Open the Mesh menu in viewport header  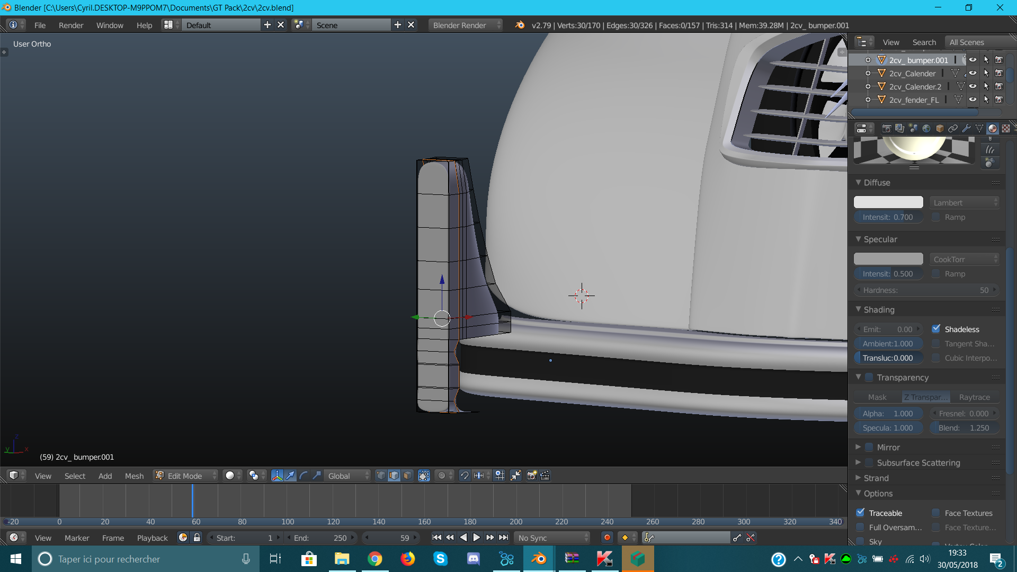tap(134, 476)
